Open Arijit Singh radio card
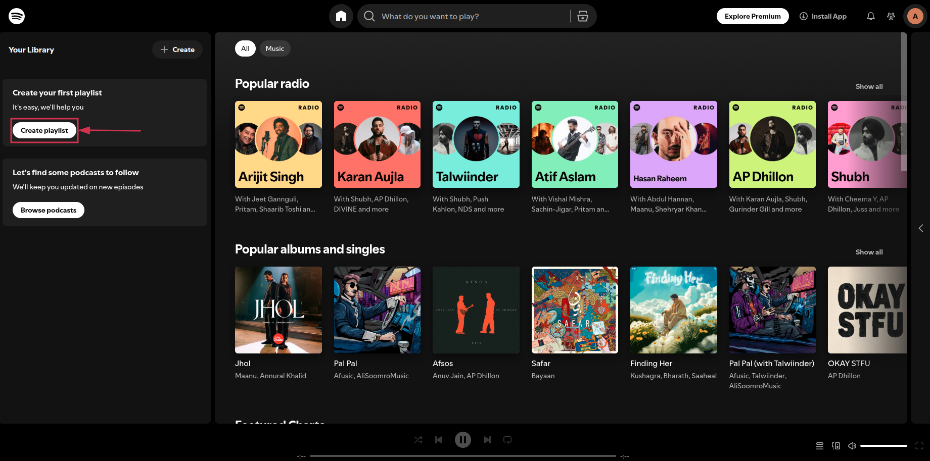Image resolution: width=930 pixels, height=461 pixels. pos(278,144)
